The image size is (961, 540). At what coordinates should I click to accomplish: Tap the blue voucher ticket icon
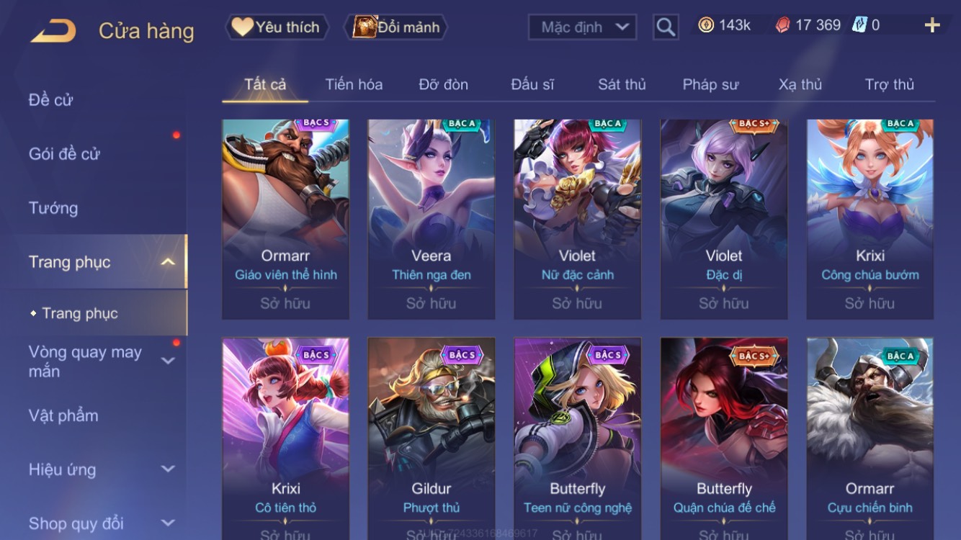click(x=859, y=25)
